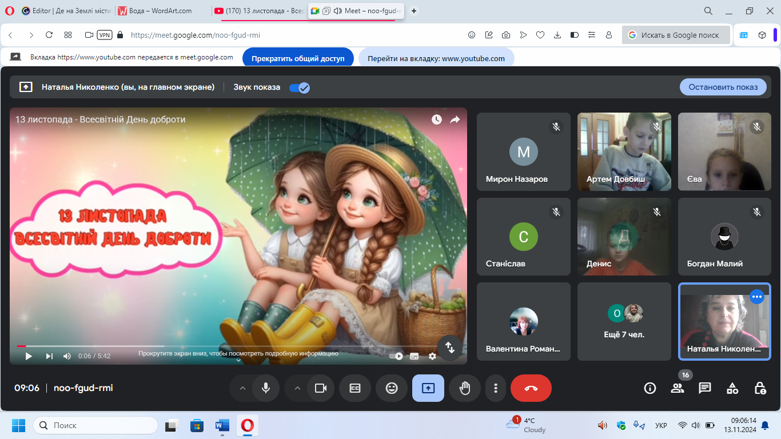Open the Ещё 7 чел. tile
The image size is (781, 439).
[x=624, y=321]
